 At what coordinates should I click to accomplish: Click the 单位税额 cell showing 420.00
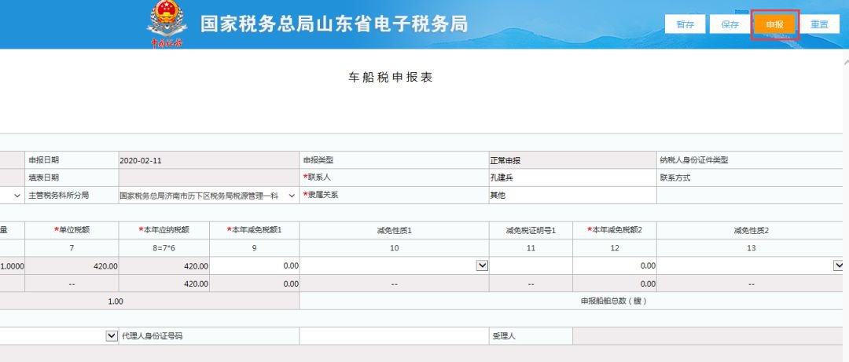click(72, 266)
